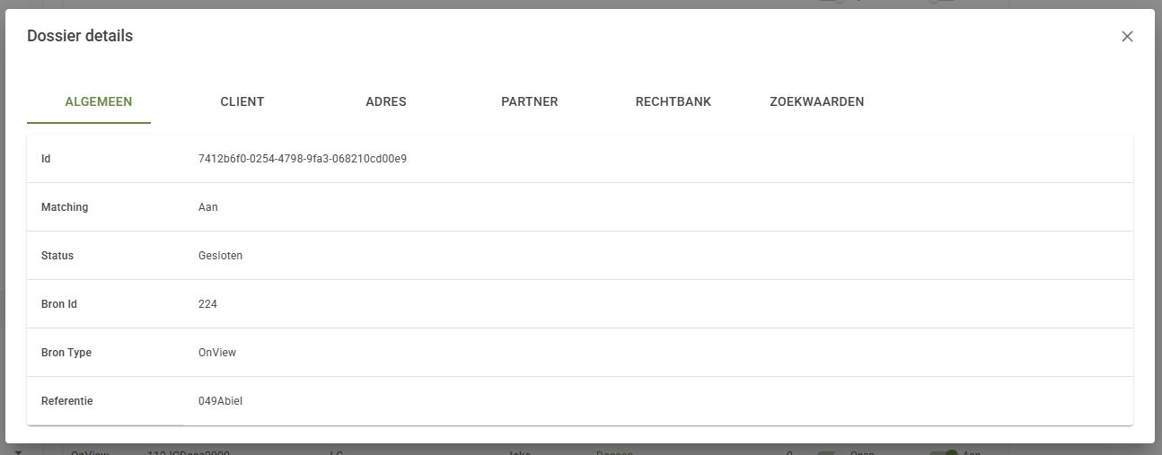Click the Matching value Aan
This screenshot has width=1162, height=455.
(x=208, y=207)
